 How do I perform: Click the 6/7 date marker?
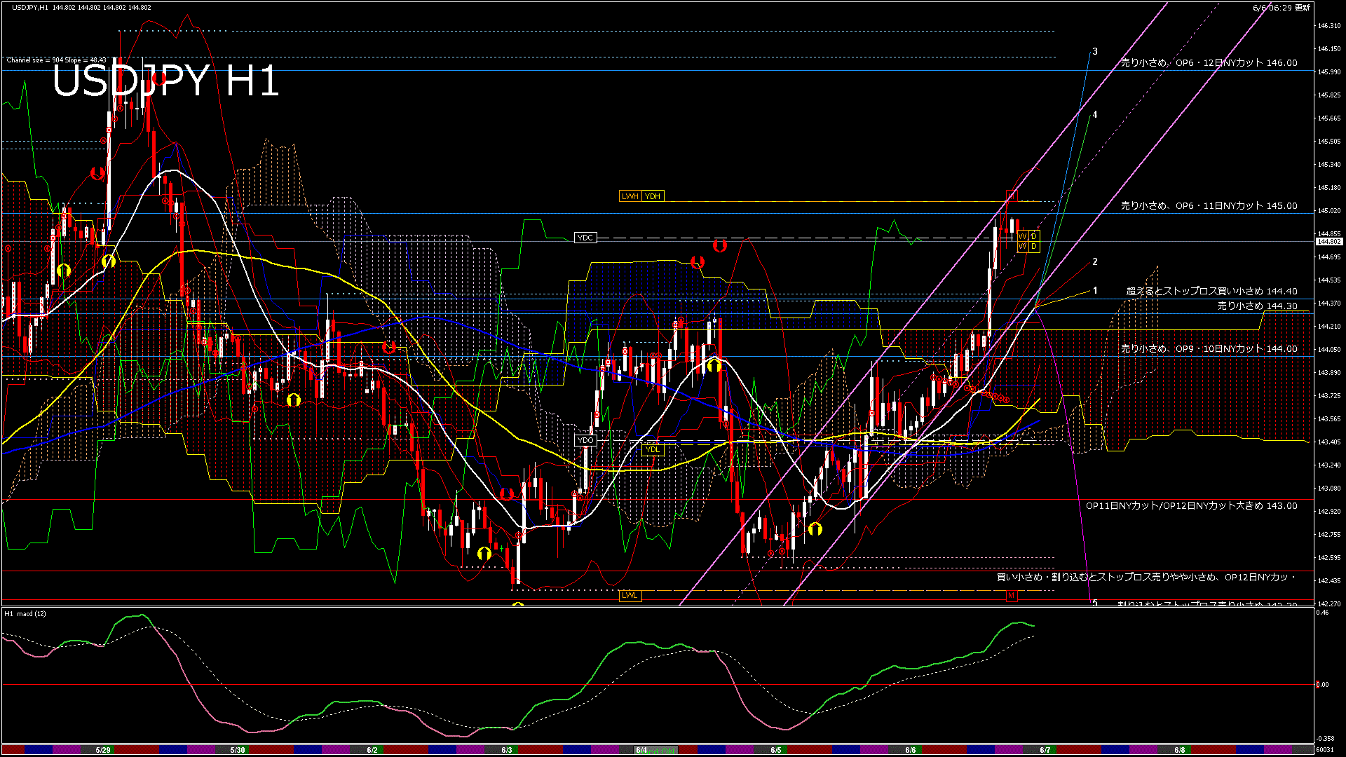1045,750
